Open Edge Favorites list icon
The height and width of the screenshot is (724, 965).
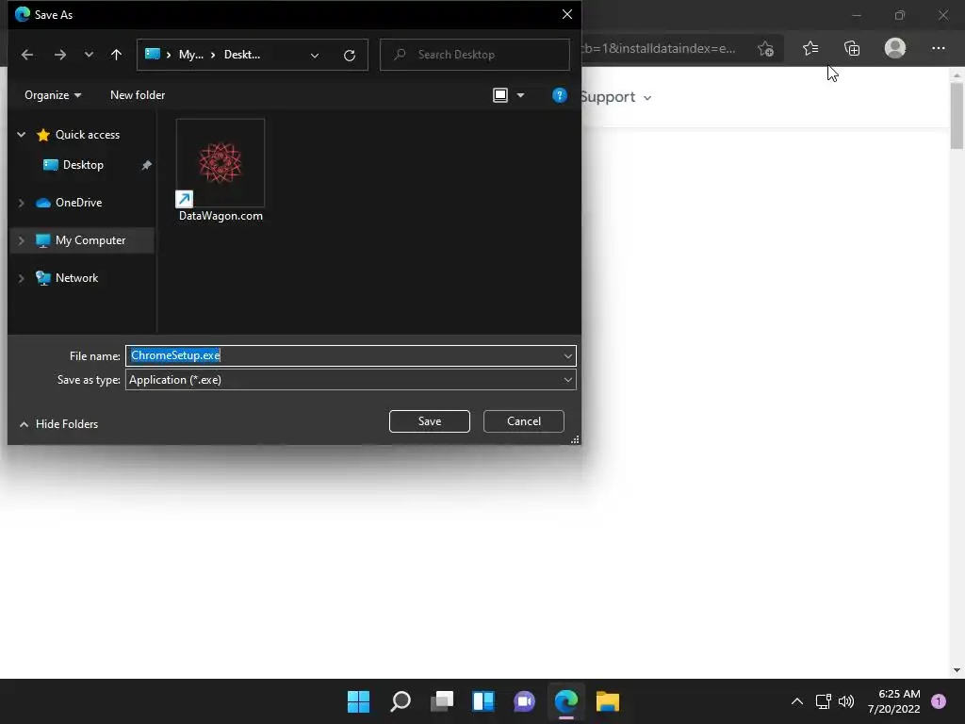point(810,48)
